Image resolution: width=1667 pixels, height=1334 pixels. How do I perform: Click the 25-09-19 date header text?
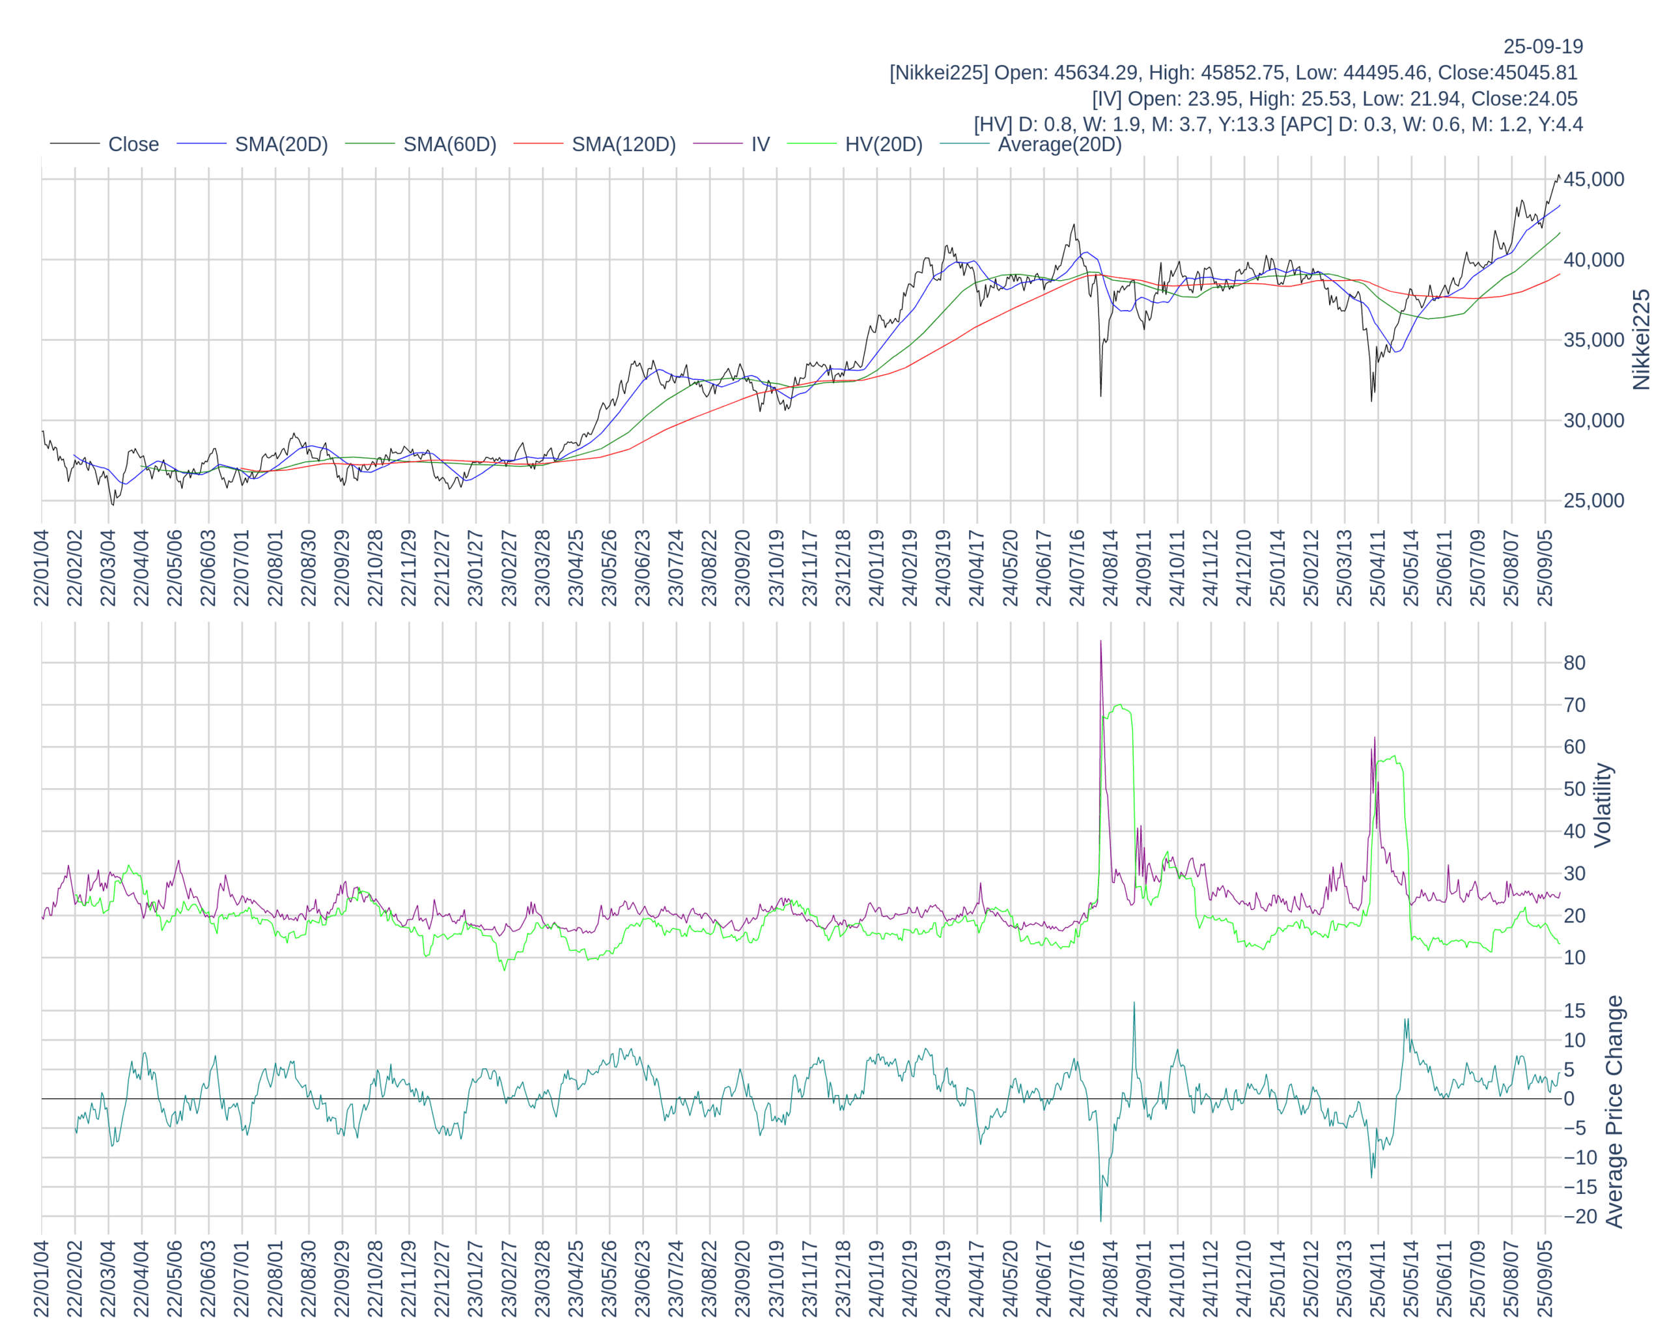(x=1543, y=46)
